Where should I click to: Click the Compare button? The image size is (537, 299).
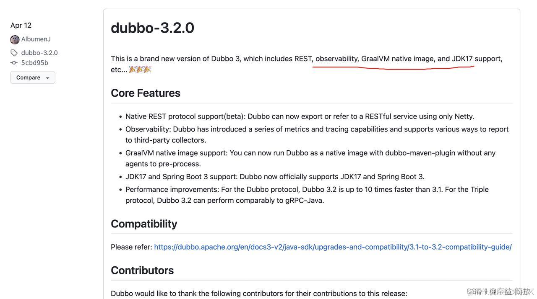coord(28,77)
